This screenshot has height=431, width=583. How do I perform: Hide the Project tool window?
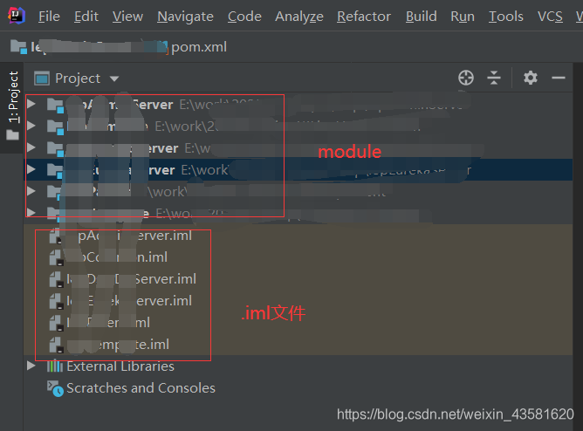click(559, 78)
